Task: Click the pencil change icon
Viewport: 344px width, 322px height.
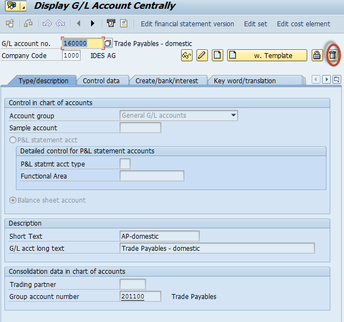Action: tap(202, 55)
